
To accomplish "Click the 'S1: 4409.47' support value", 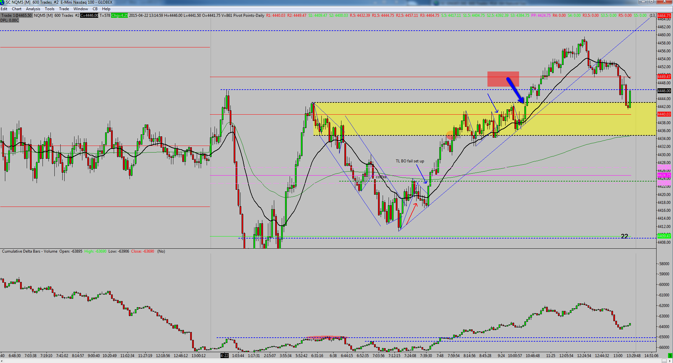I will [318, 15].
